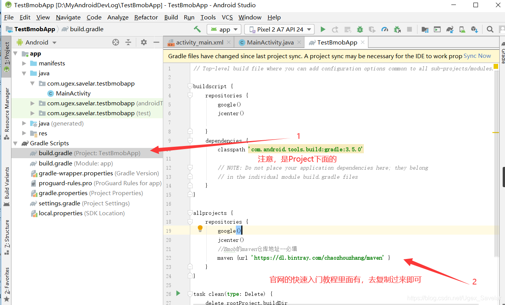Viewport: 505px width, 305px height.
Task: Collapse the app module node
Action: click(x=16, y=54)
